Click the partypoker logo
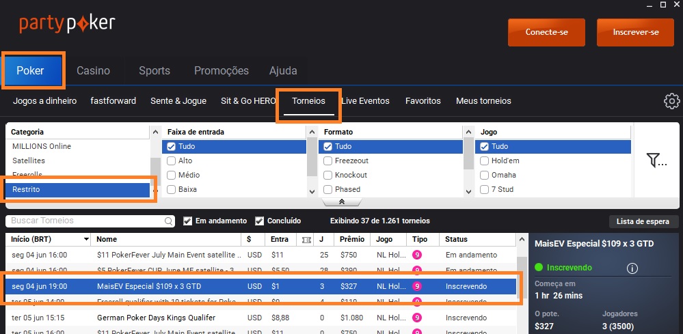 (67, 24)
